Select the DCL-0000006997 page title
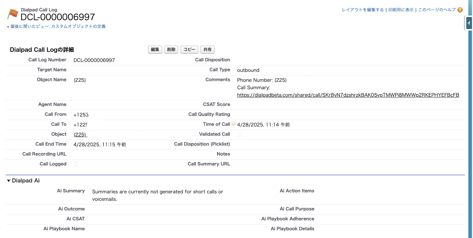Image resolution: width=473 pixels, height=238 pixels. (x=58, y=17)
